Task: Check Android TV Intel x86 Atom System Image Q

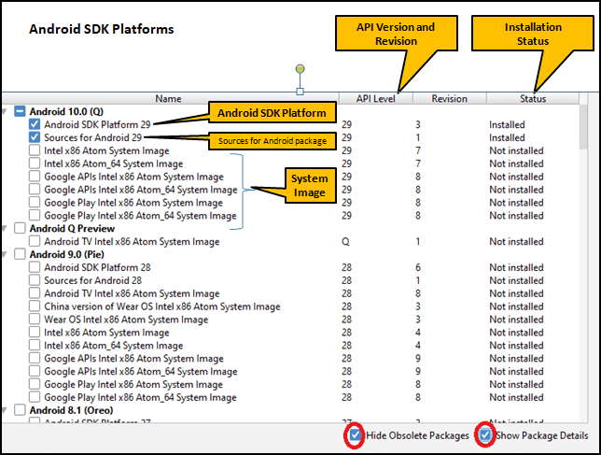Action: [35, 241]
